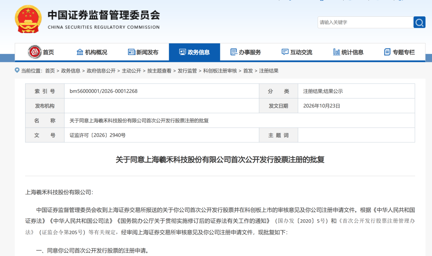This screenshot has height=256, width=432.
Task: Click the red home icon beside 首页
Action: click(x=35, y=52)
